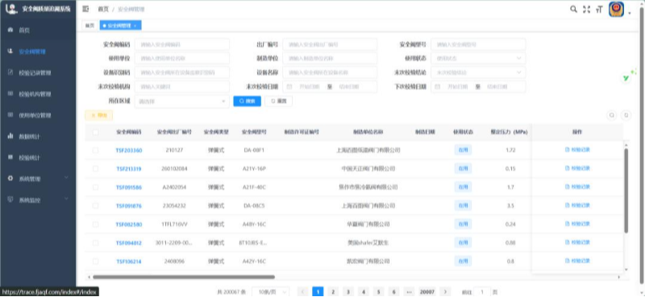Focus the go-to-page number input
The width and height of the screenshot is (645, 297).
[482, 291]
